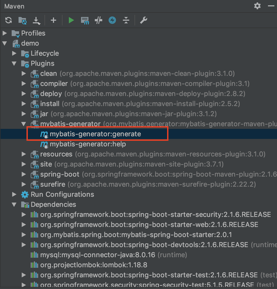Collapse all nodes in Maven tree
277x289 pixels.
(126, 20)
